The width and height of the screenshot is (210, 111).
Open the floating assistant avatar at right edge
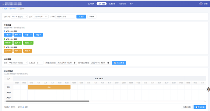(x=208, y=89)
